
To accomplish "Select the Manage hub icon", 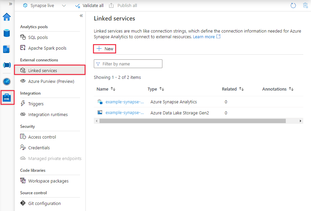I will tap(7, 97).
